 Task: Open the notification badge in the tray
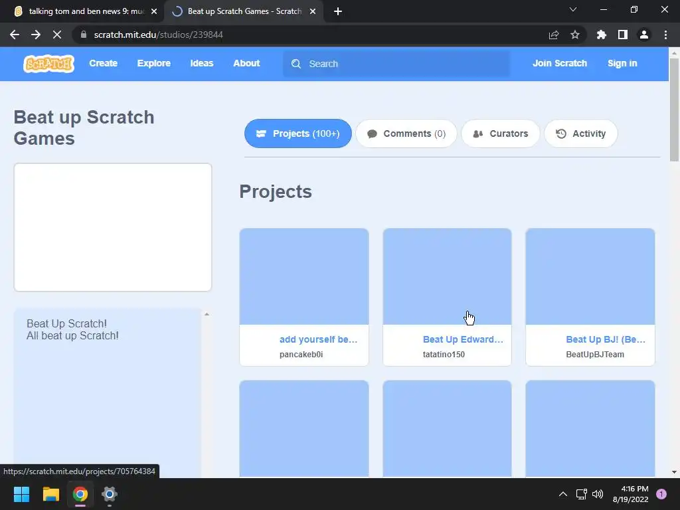(661, 494)
